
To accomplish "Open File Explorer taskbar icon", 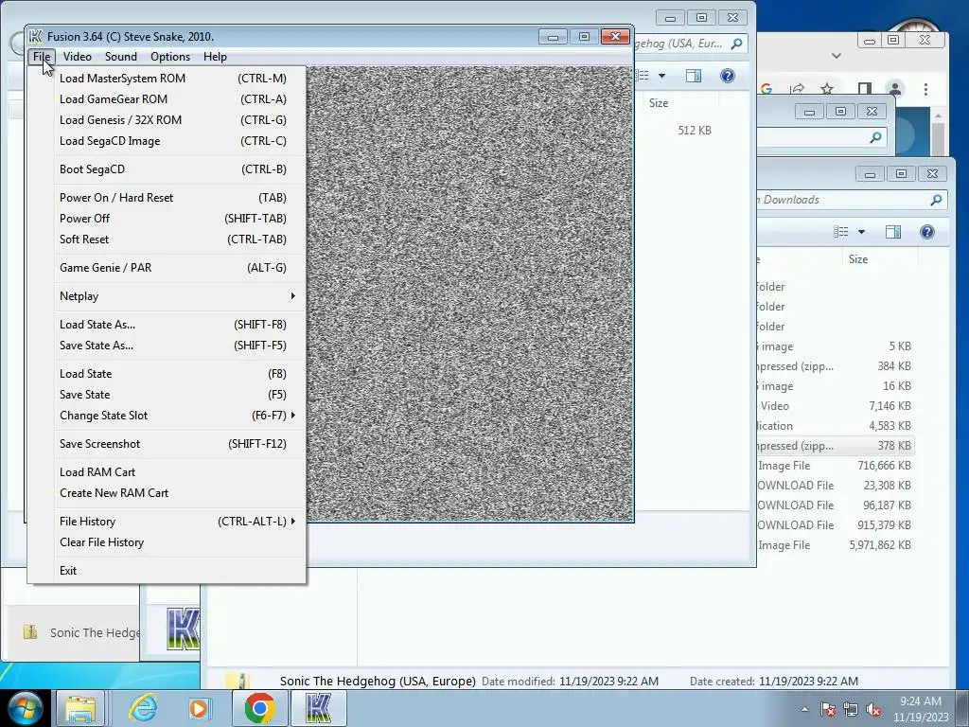I will [80, 708].
